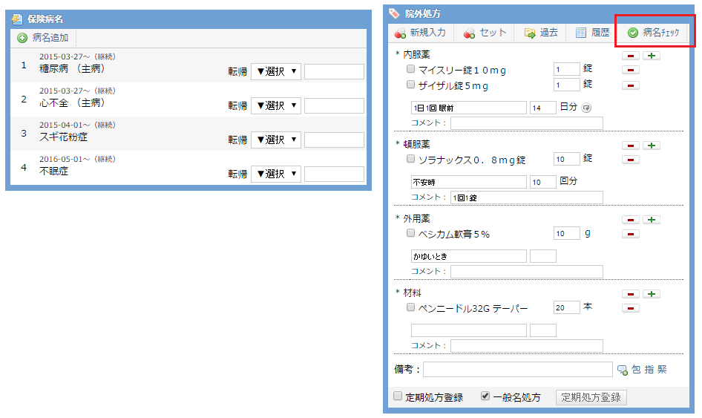Click the 包 link next to 備考
This screenshot has height=418, width=702.
(636, 370)
